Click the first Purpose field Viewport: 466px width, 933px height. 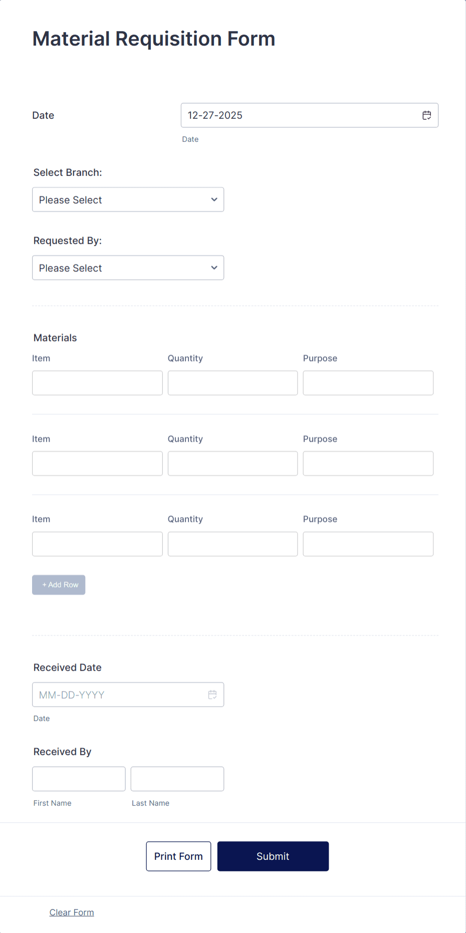click(368, 383)
